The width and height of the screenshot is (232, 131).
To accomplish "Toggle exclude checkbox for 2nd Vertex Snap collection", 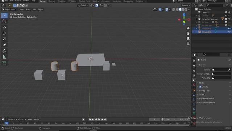I will pos(226,19).
